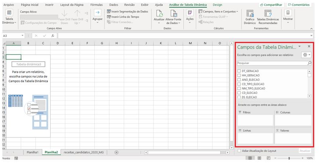Open the Fórmulas ribbon tab
The width and height of the screenshot is (319, 163).
[x=96, y=5]
